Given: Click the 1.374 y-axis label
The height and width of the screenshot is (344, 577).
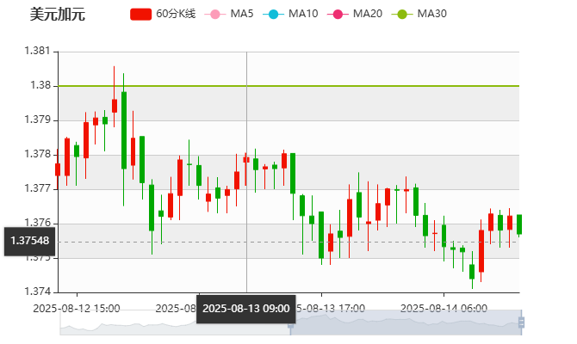Looking at the screenshot, I should tap(37, 292).
